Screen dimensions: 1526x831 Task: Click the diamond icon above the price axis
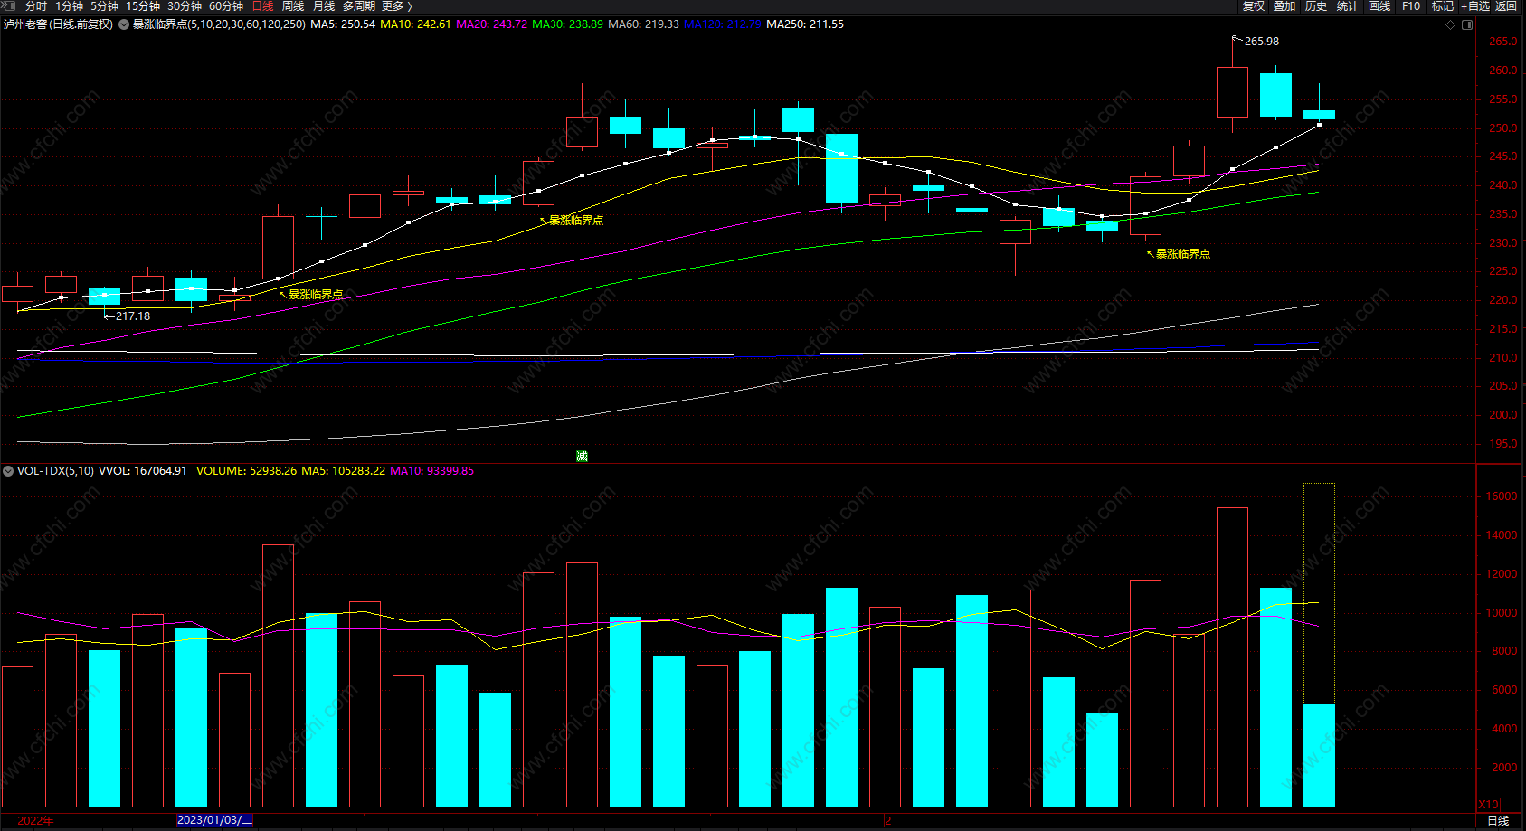coord(1450,24)
